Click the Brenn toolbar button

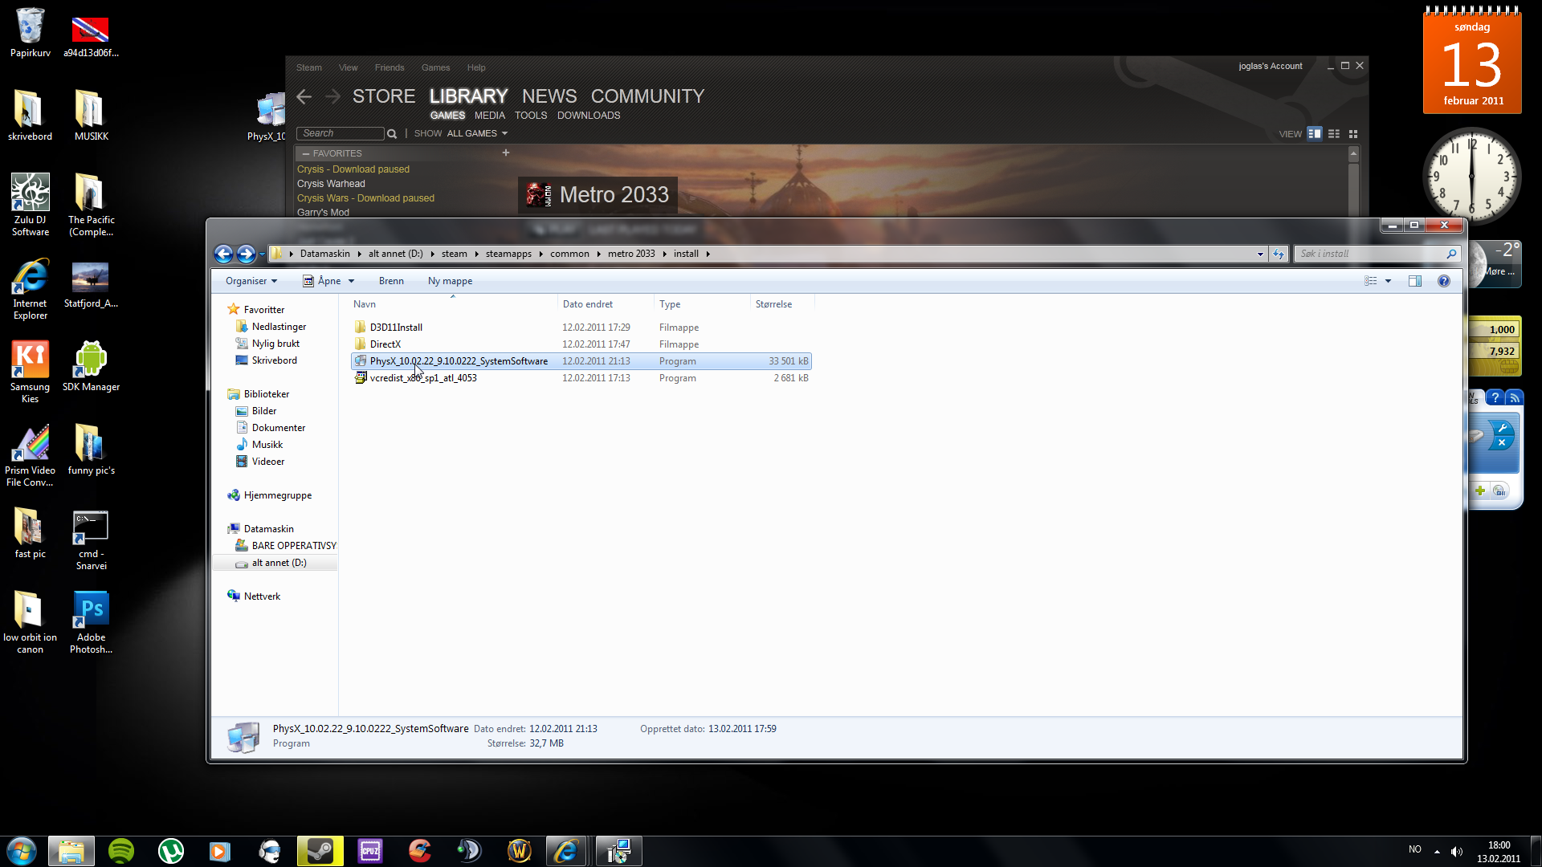tap(391, 281)
